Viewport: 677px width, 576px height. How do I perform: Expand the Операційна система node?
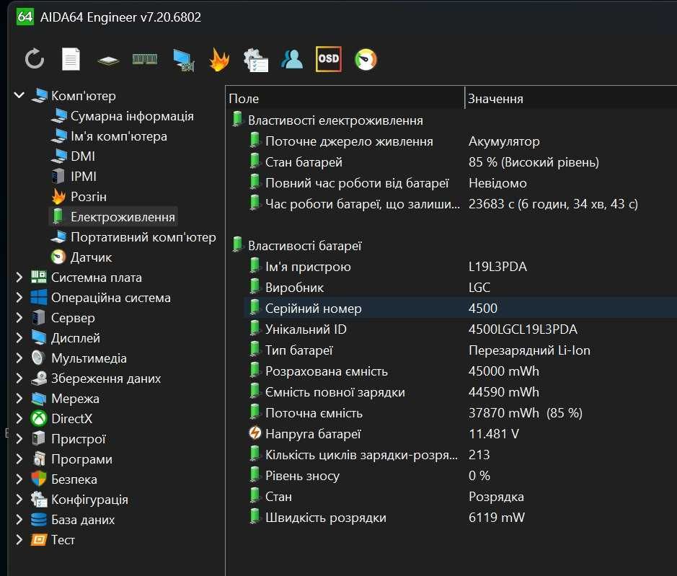19,298
